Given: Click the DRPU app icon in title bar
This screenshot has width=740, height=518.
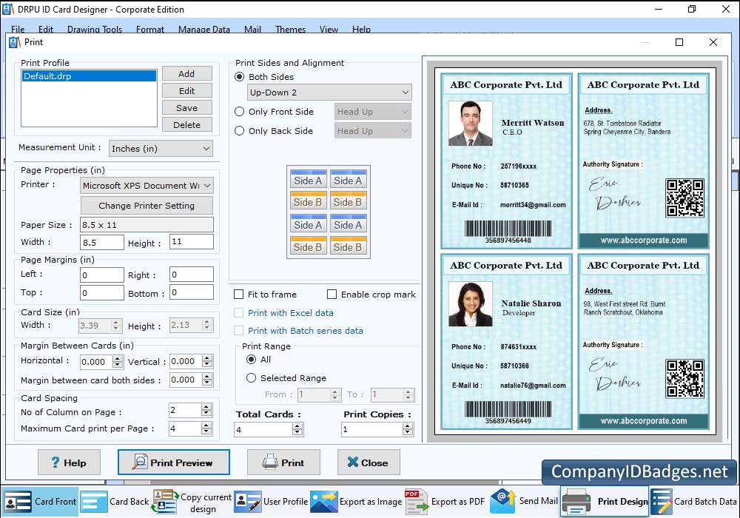Looking at the screenshot, I should tap(7, 9).
